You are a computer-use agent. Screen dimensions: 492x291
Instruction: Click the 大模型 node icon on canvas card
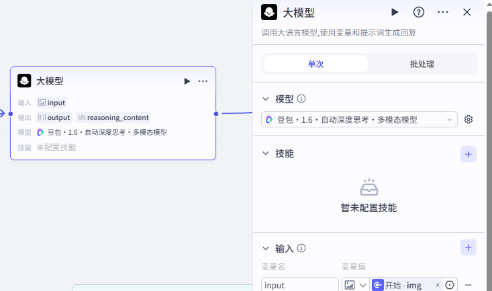pos(24,80)
